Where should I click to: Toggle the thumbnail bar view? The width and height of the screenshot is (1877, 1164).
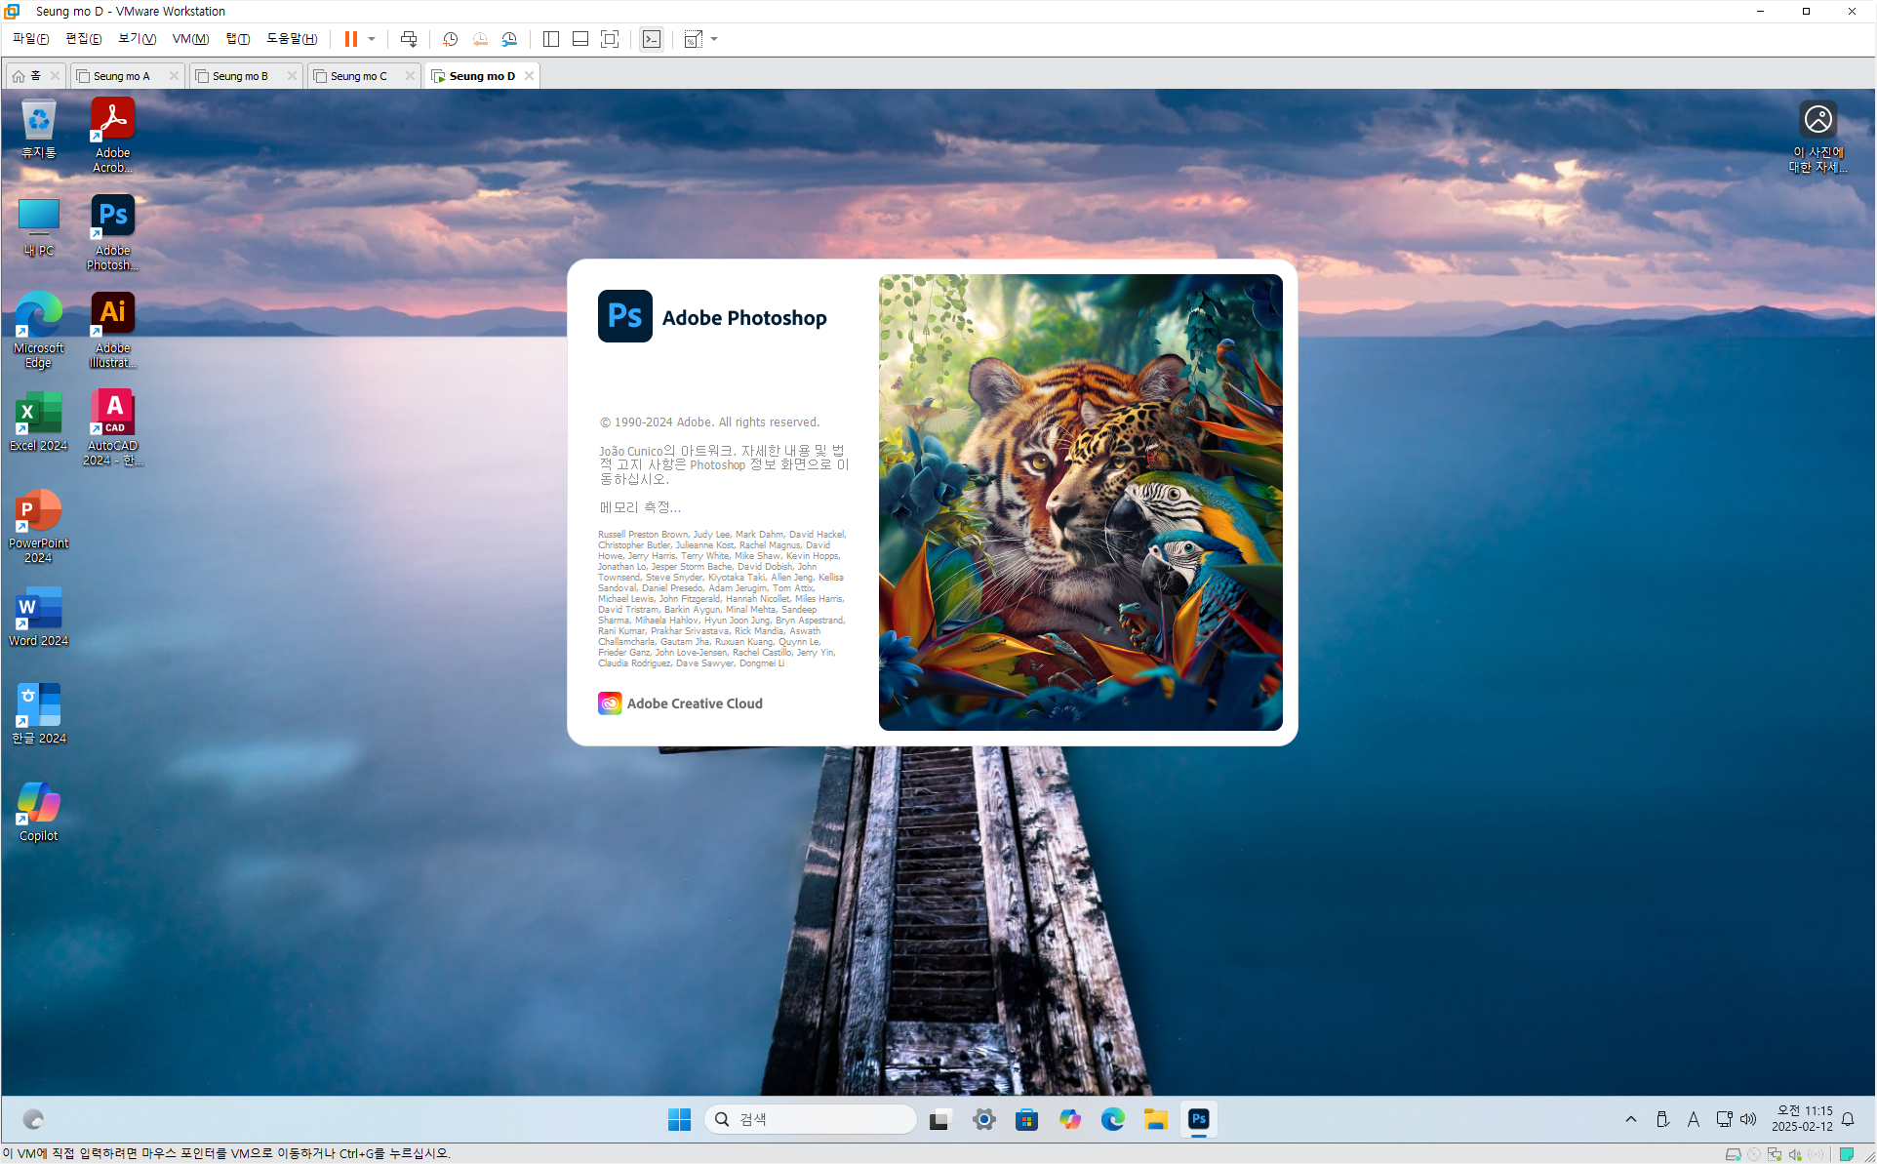pos(579,39)
